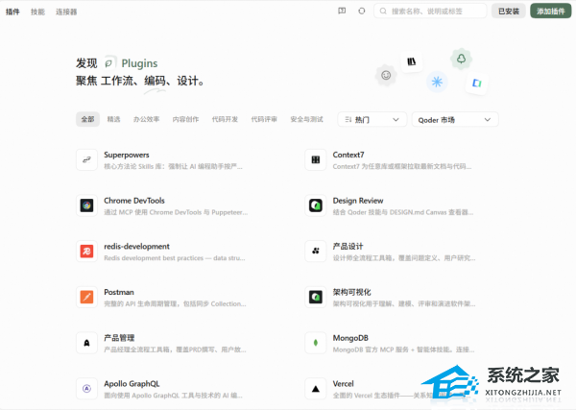Filter by 代码开发 category
Screen dimensions: 576x410
[x=225, y=119]
